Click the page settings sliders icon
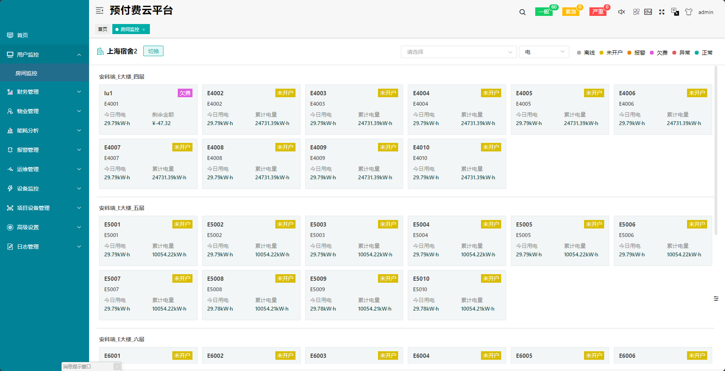Viewport: 725px width, 371px height. (716, 299)
